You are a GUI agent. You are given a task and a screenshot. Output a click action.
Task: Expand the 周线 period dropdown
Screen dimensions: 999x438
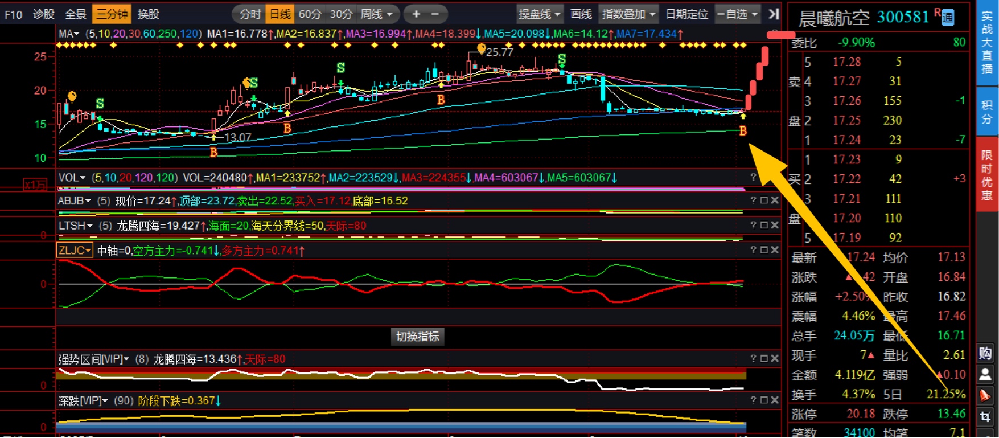point(376,14)
